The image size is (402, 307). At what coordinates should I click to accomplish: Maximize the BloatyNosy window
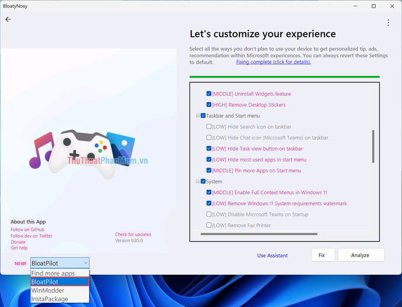[373, 6]
